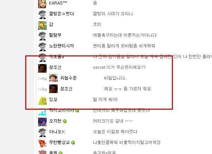This screenshot has width=212, height=154.
Task: Click 창조신's reply 왜요 ㅜㅜ 좀 가르쳐 줘요
Action: click(x=127, y=89)
